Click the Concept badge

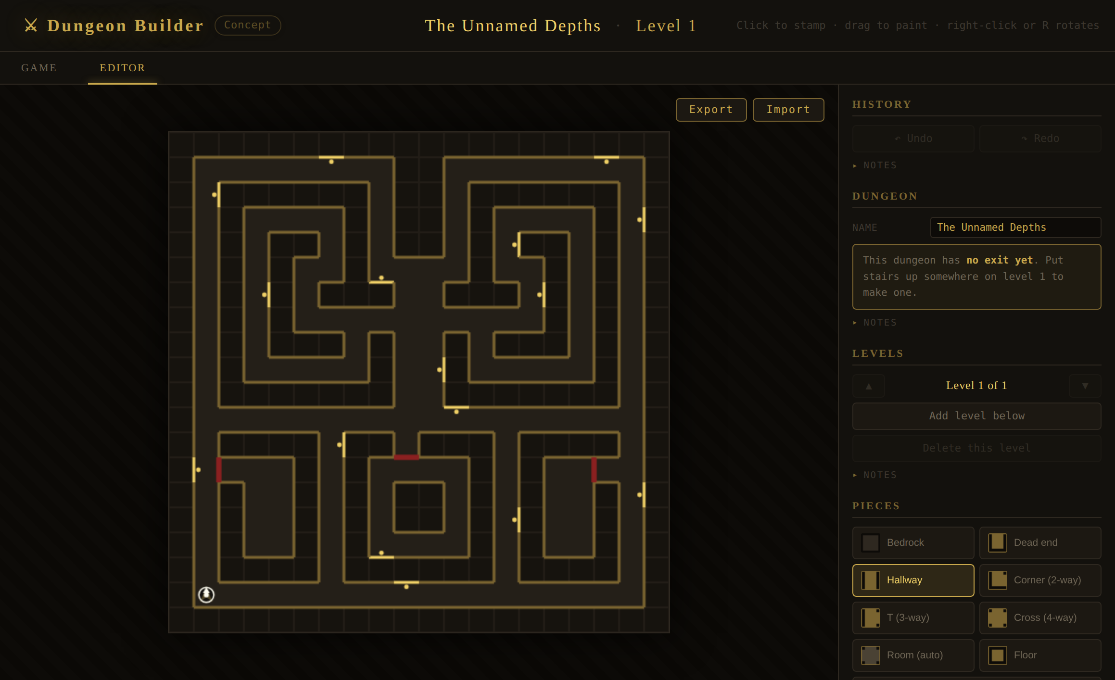point(247,25)
